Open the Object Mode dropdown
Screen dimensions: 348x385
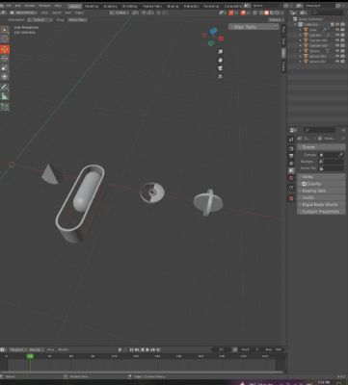click(x=24, y=13)
